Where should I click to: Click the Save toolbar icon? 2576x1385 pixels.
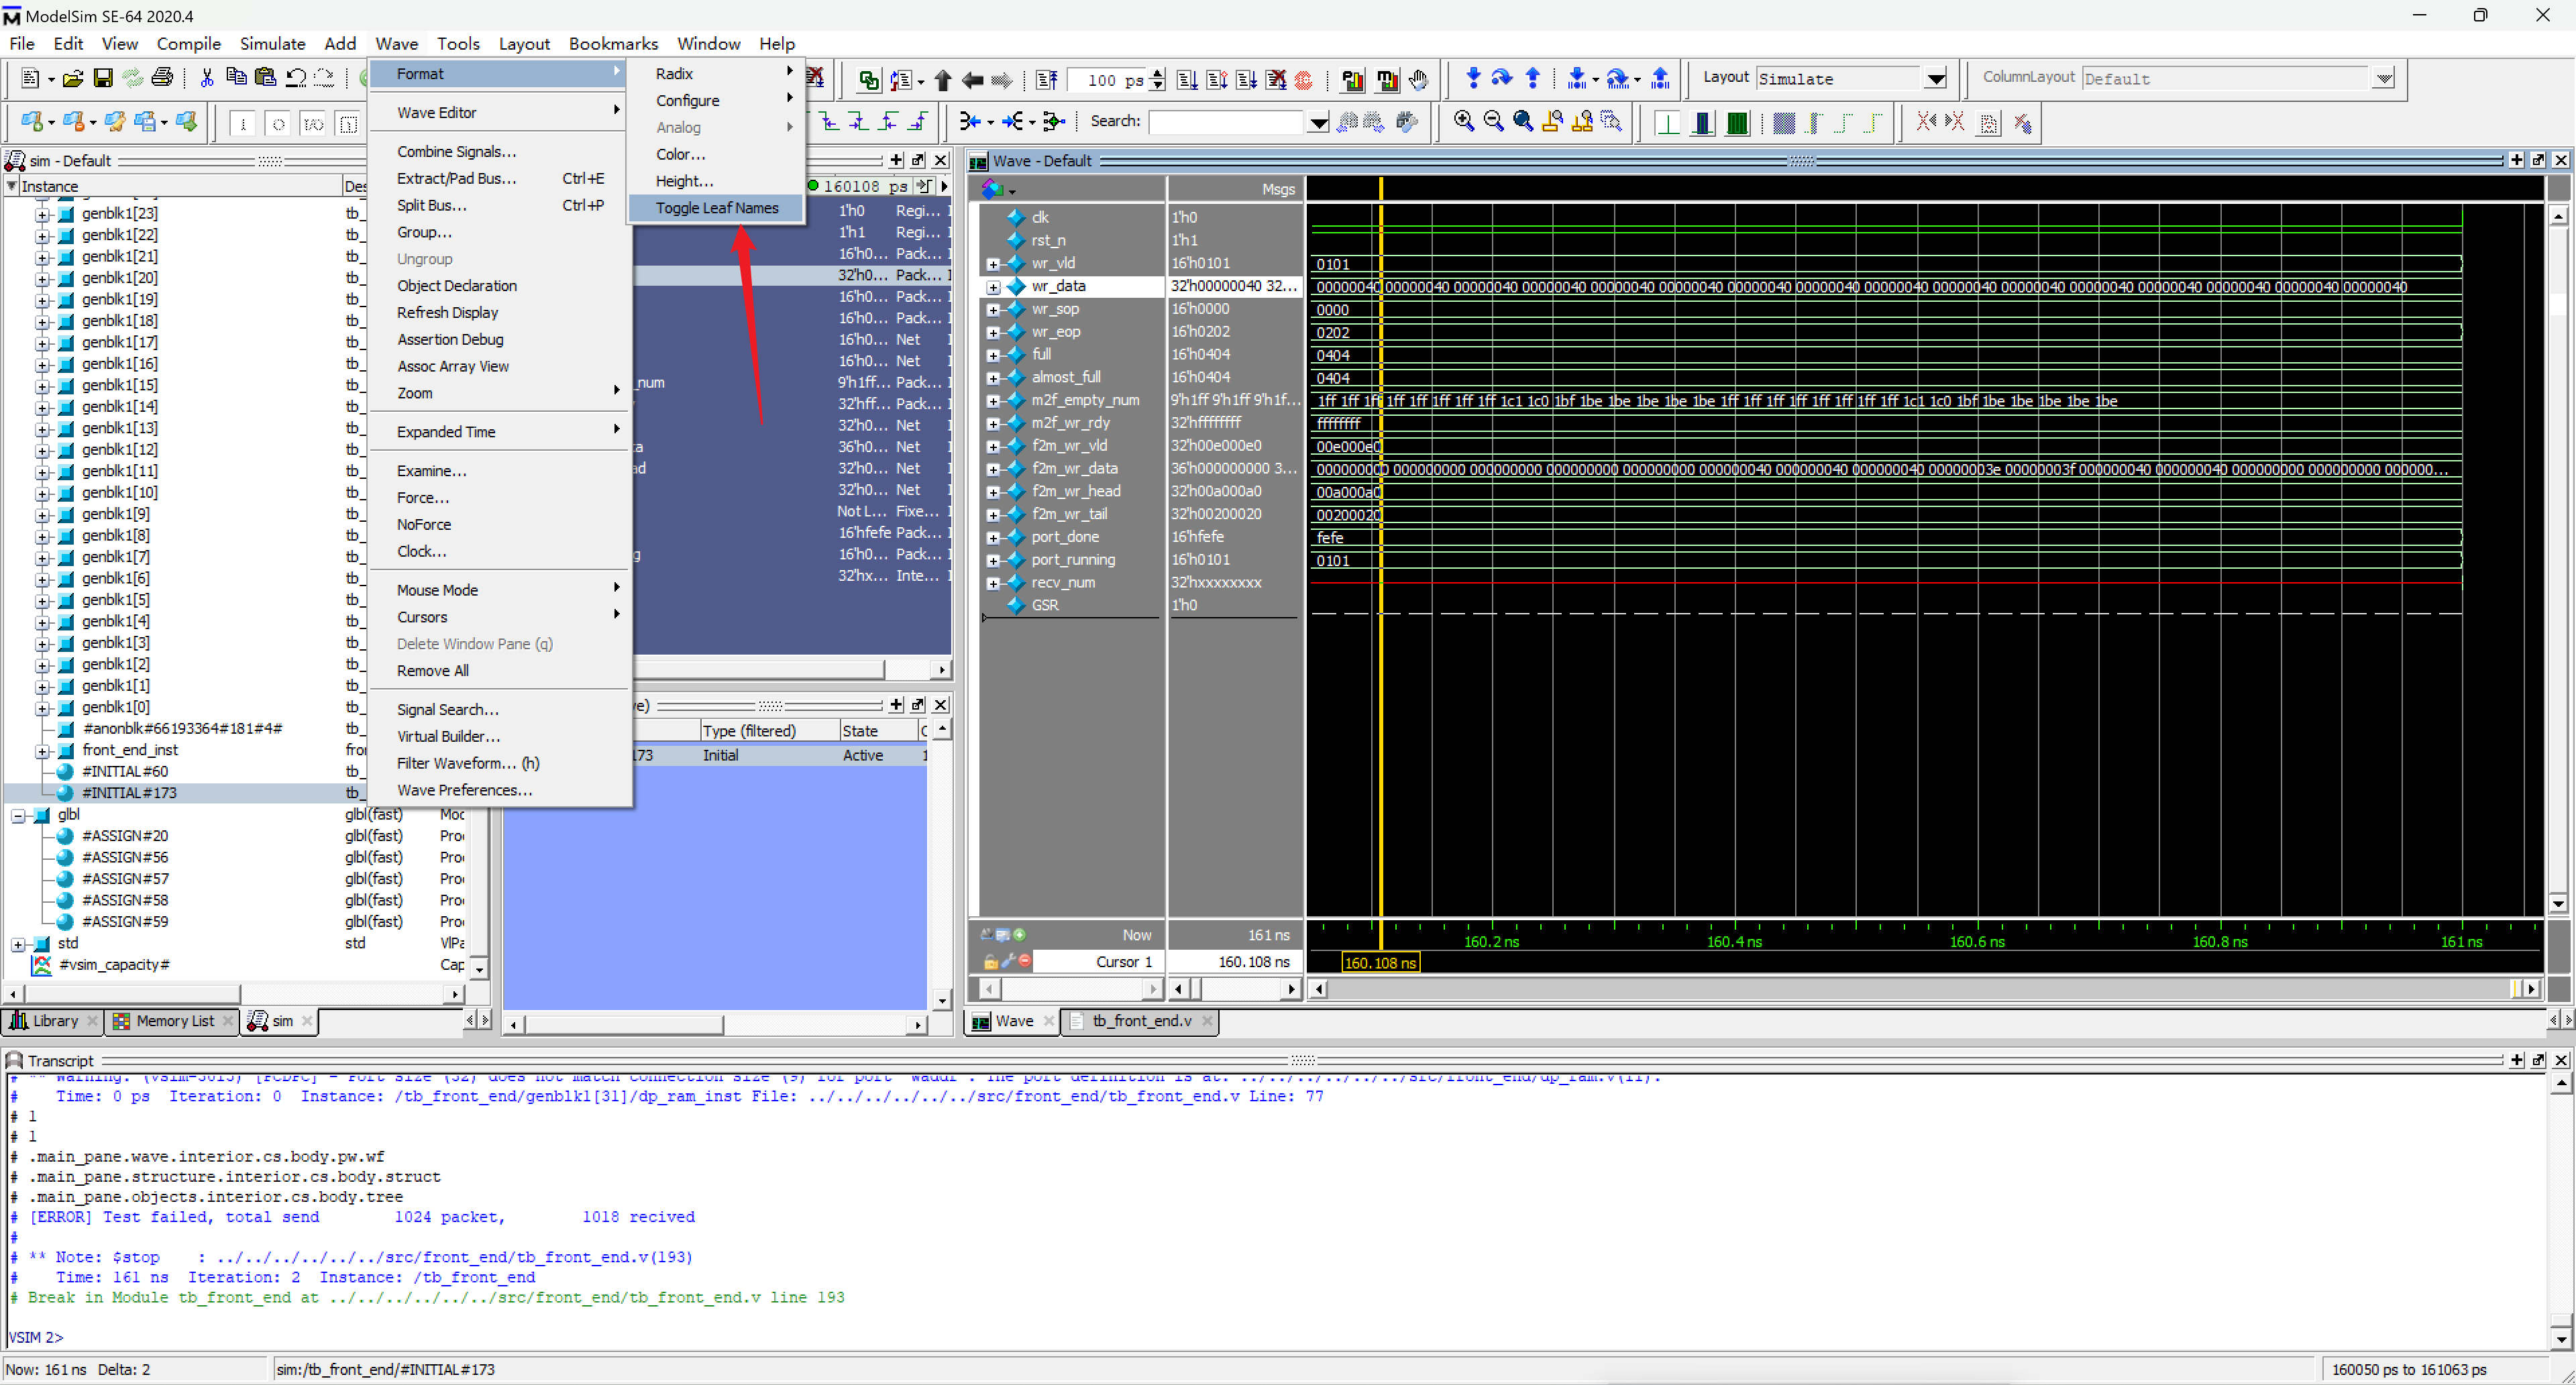[x=102, y=78]
